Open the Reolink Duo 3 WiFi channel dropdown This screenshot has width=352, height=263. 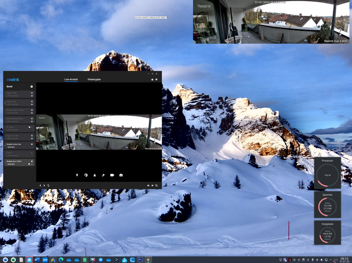coord(33,163)
